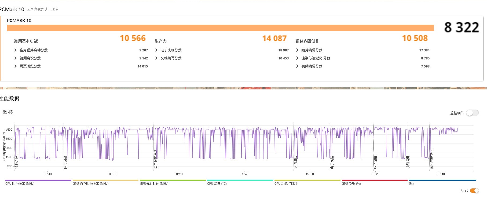Click 视频会议 marker on chart
487x204 pixels.
pyautogui.click(x=17, y=162)
